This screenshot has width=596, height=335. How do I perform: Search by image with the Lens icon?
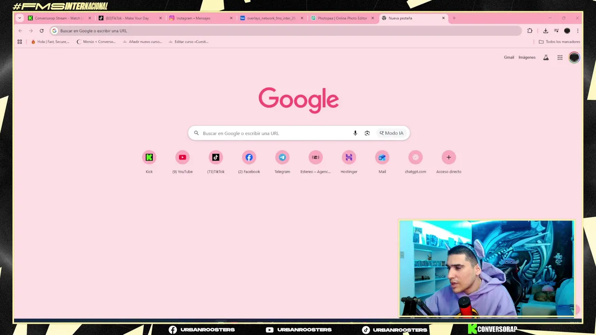click(x=367, y=133)
